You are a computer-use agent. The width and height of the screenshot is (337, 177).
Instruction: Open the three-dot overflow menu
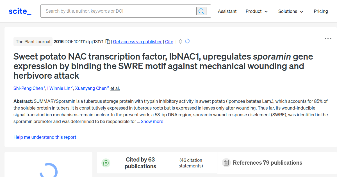[328, 38]
